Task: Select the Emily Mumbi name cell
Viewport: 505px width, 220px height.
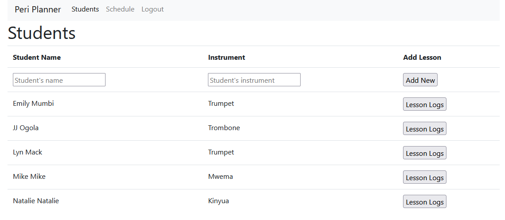Action: point(33,104)
